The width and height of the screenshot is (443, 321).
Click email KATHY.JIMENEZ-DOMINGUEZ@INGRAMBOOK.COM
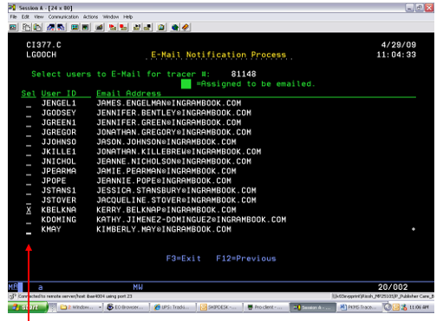tap(192, 219)
